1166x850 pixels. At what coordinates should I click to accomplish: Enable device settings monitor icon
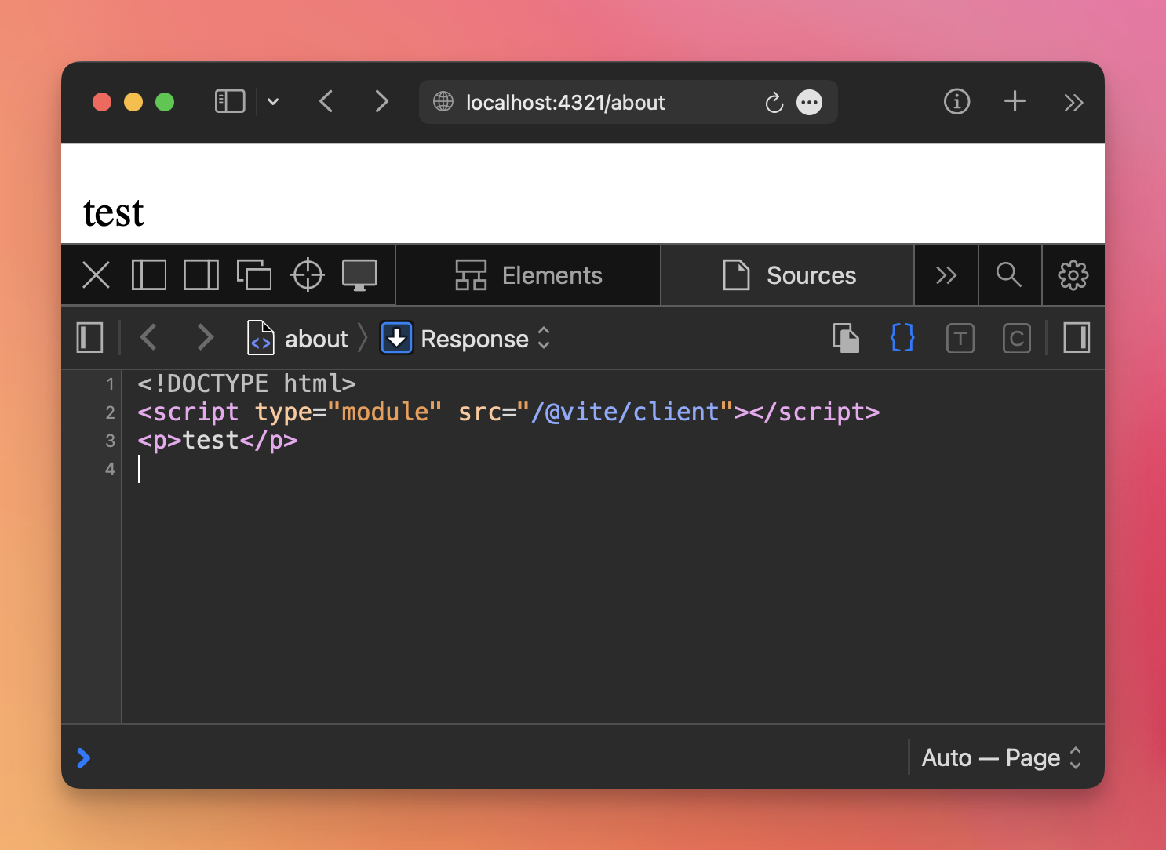359,275
